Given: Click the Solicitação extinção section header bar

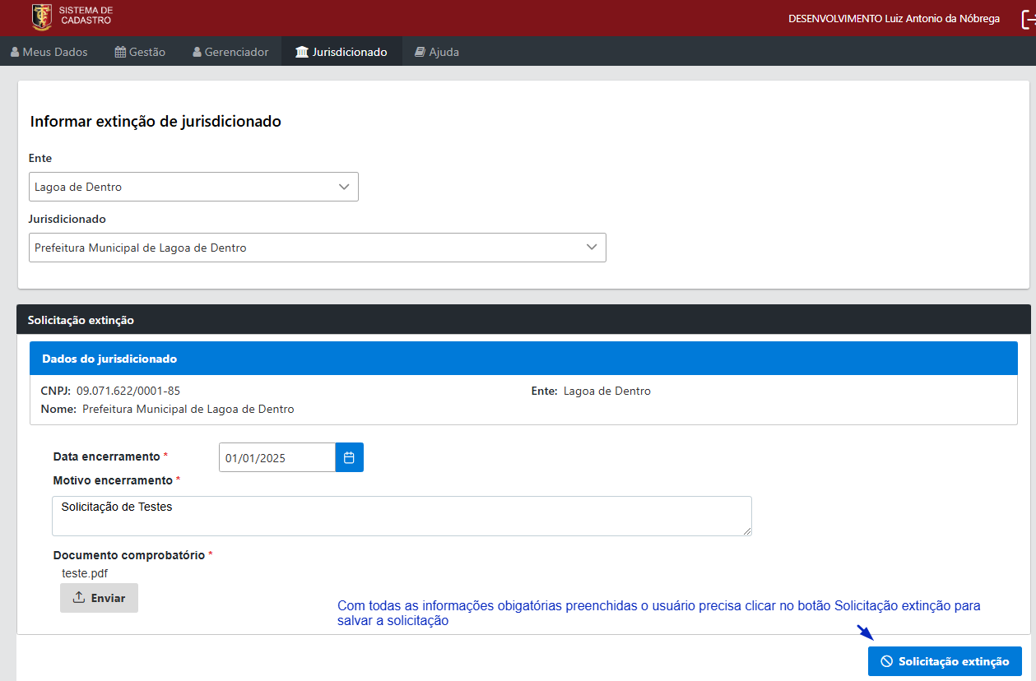Looking at the screenshot, I should pyautogui.click(x=523, y=319).
